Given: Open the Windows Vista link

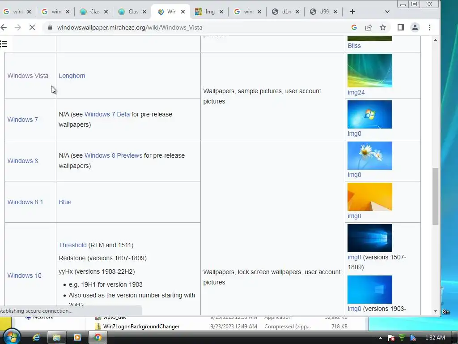Looking at the screenshot, I should tap(28, 76).
